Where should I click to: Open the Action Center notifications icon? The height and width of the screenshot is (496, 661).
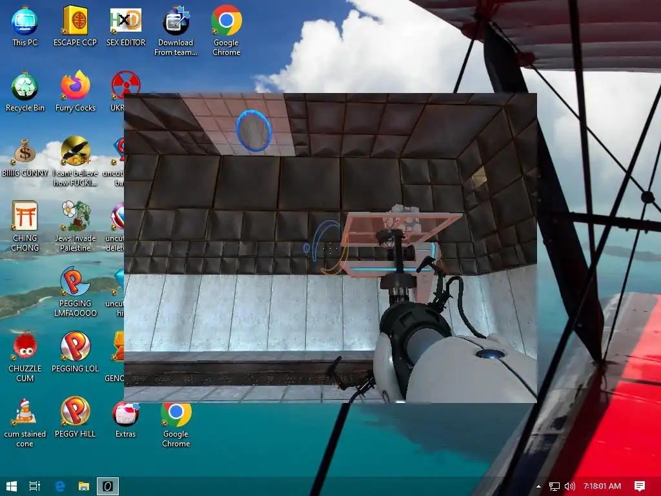[x=640, y=486]
